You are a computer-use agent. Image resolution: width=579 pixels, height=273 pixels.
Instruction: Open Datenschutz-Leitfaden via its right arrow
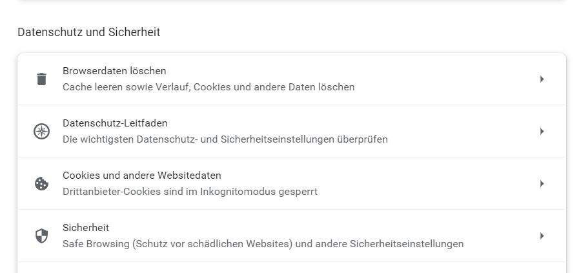pyautogui.click(x=542, y=132)
